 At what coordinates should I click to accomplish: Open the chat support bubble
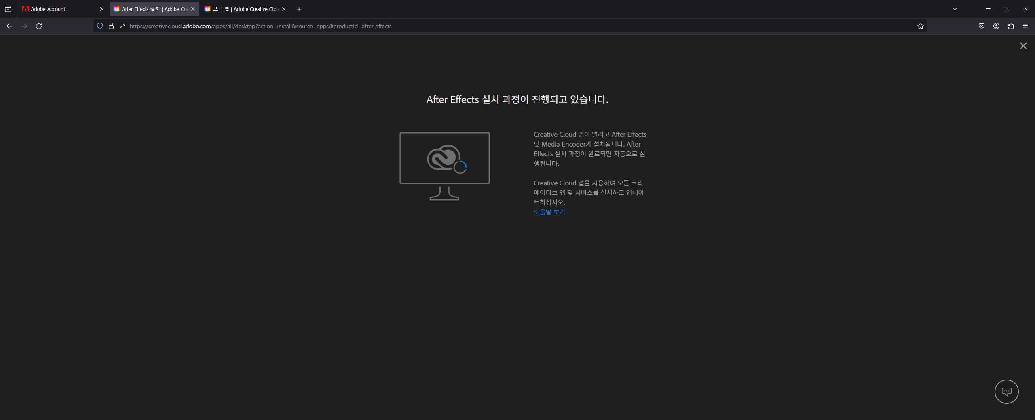coord(1007,392)
